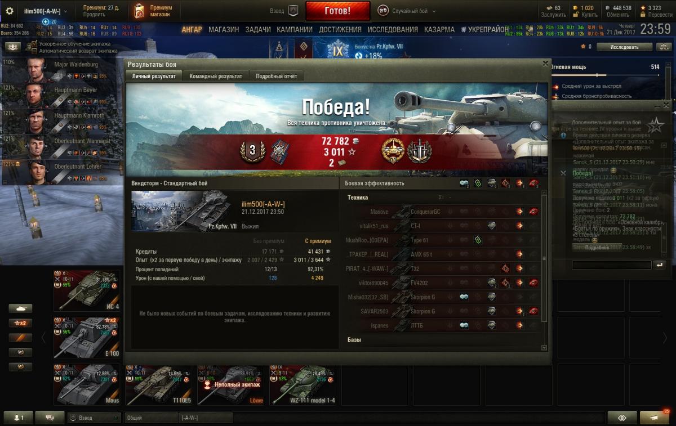Open the Подробный отчёт tab
Screen dimensions: 676x426
pyautogui.click(x=277, y=76)
